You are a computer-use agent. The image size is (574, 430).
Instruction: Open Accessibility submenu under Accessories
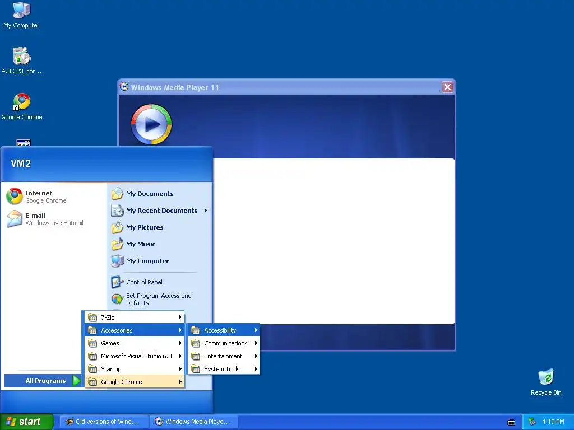224,330
